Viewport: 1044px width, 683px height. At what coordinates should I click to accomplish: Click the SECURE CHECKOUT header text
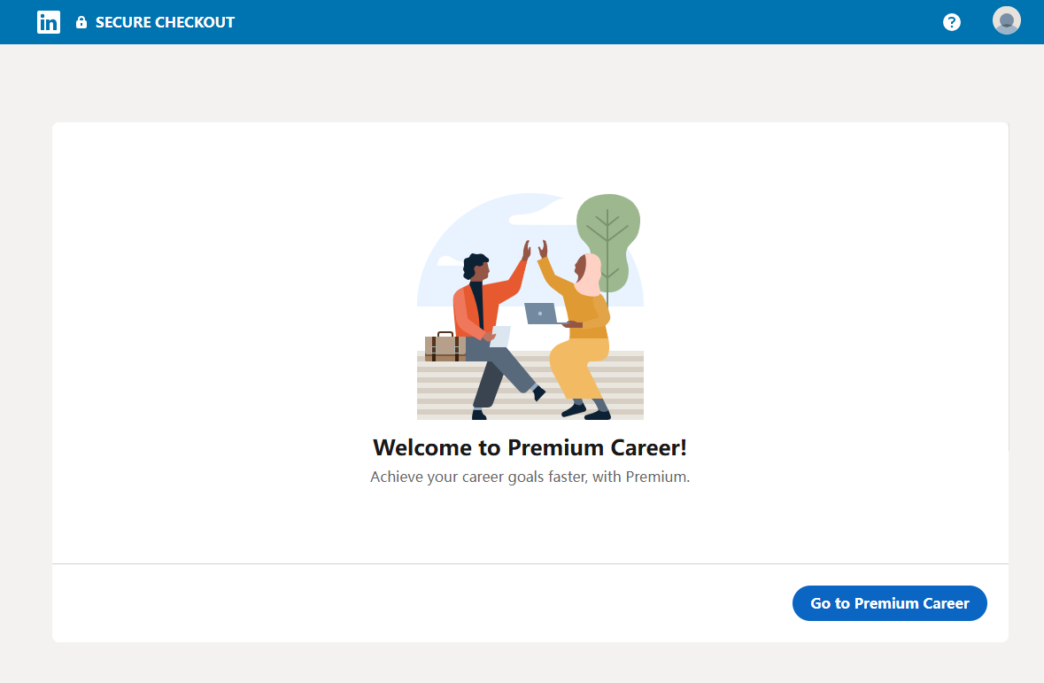(x=165, y=22)
